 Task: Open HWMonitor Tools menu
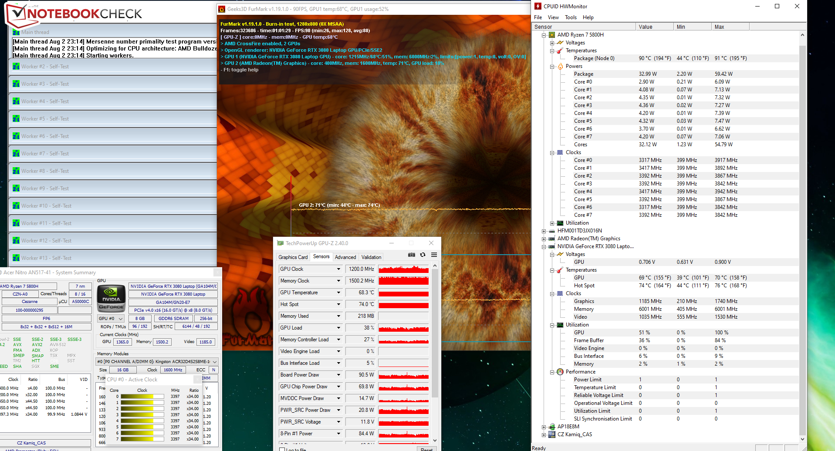click(x=571, y=17)
